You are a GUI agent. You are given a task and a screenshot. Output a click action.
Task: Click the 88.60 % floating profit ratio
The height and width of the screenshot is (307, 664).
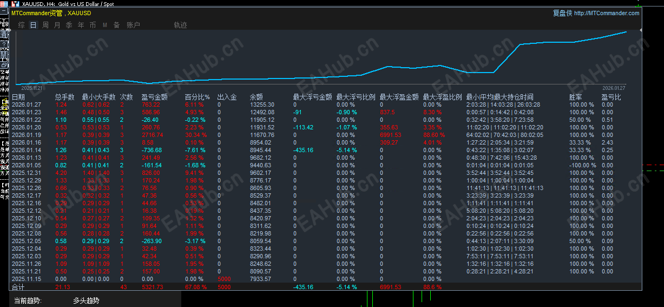click(x=434, y=135)
